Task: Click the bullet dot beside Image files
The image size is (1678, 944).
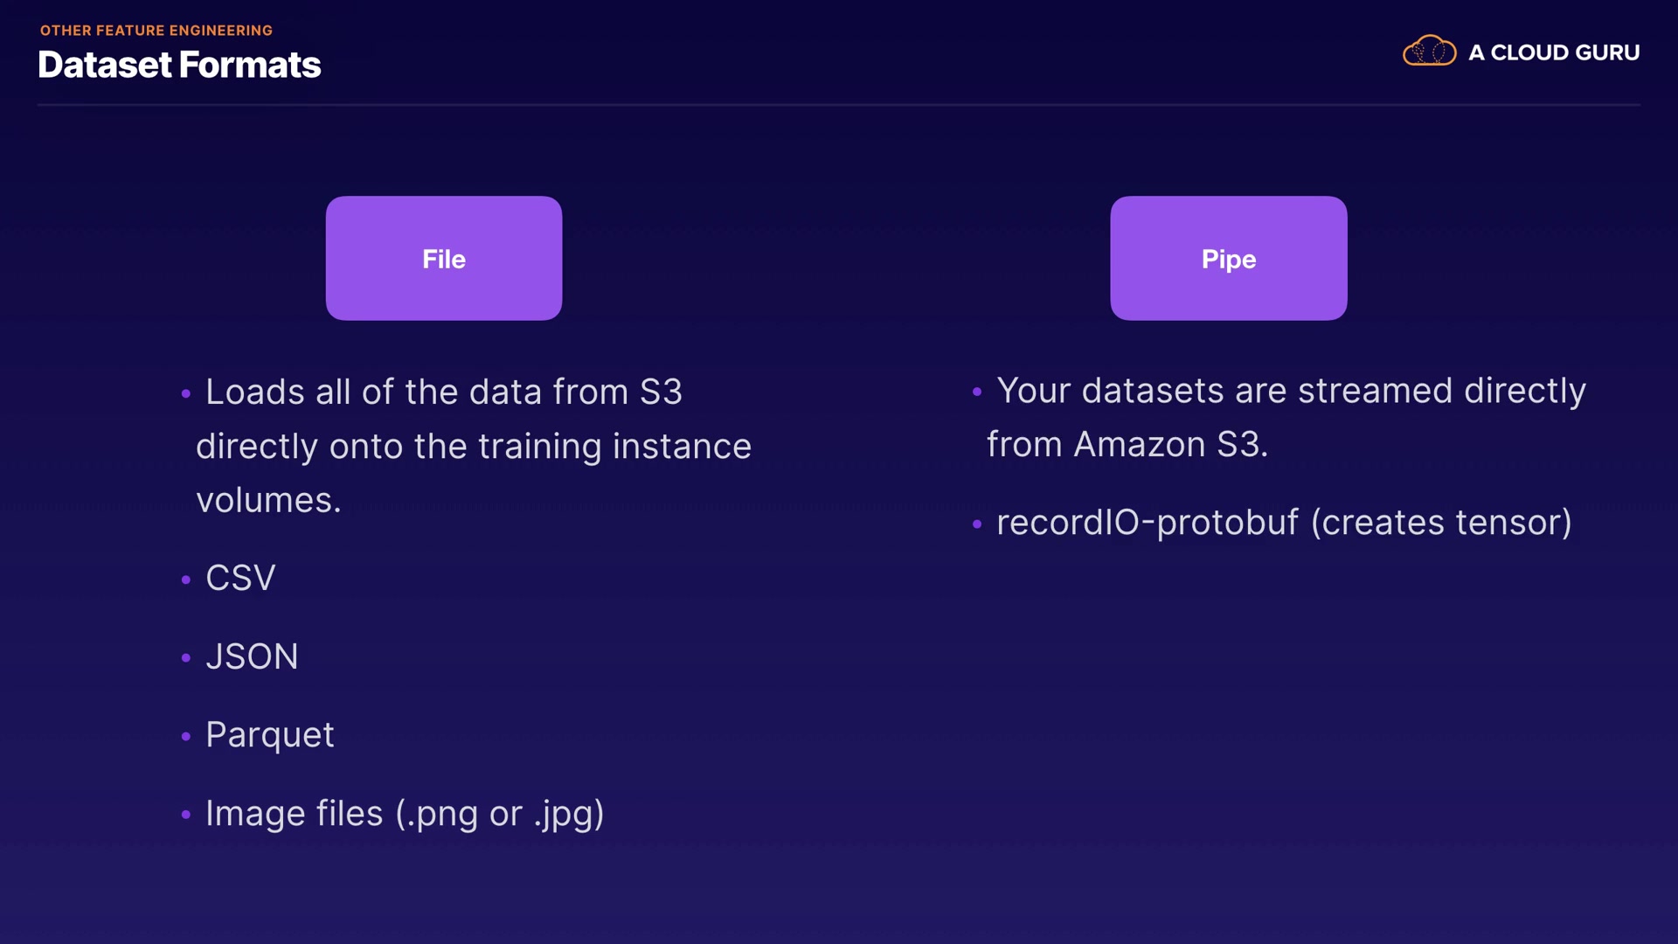Action: pyautogui.click(x=185, y=815)
